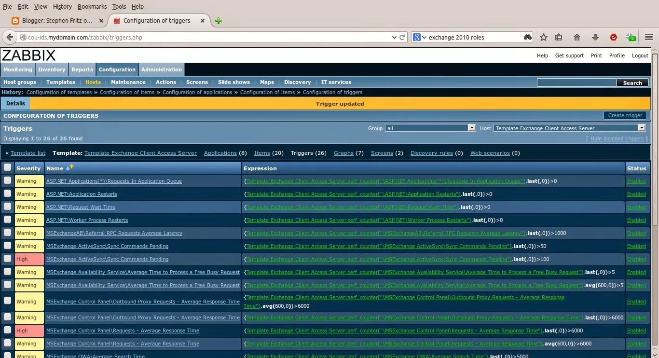
Task: Open the Items (20) link
Action: (x=262, y=153)
